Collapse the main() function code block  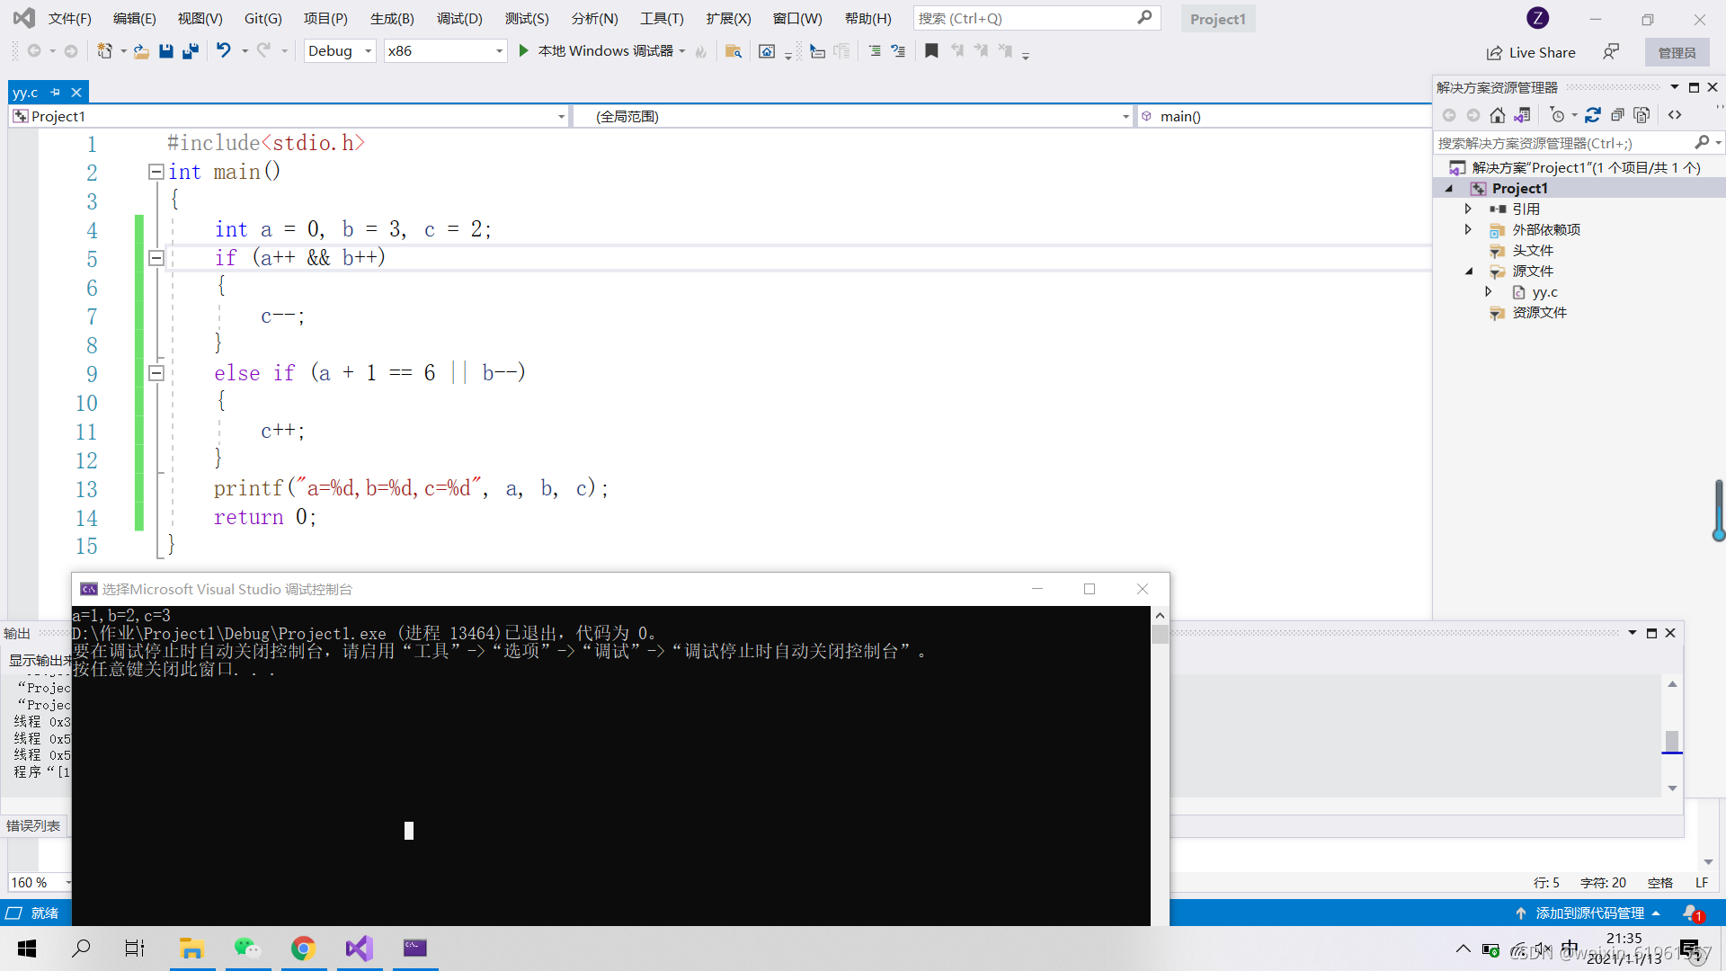pyautogui.click(x=156, y=172)
